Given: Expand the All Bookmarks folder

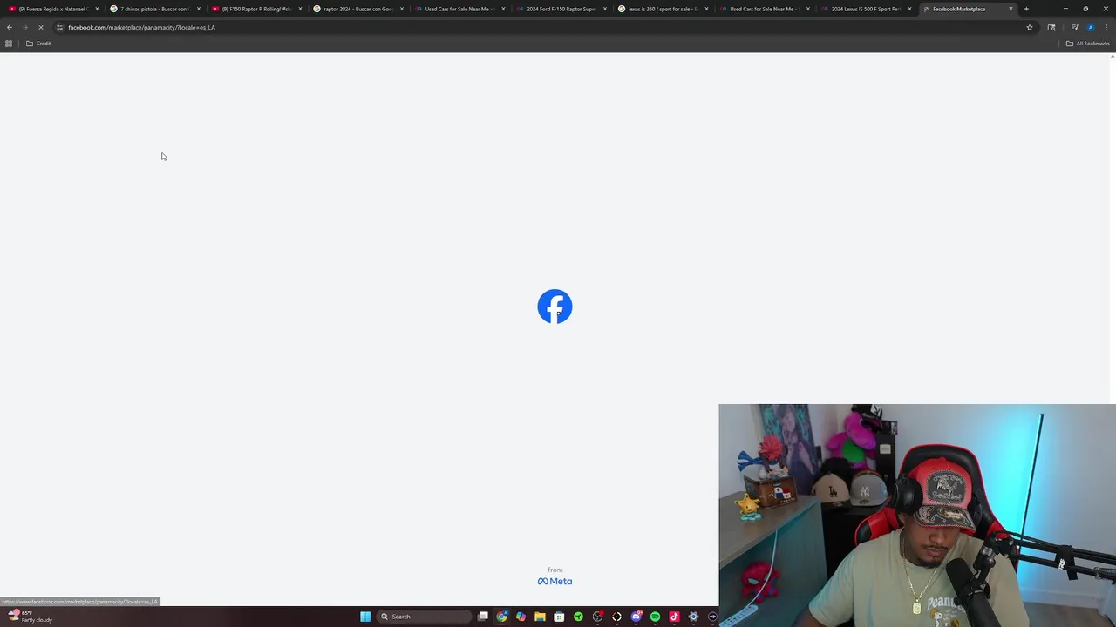Looking at the screenshot, I should pos(1087,44).
